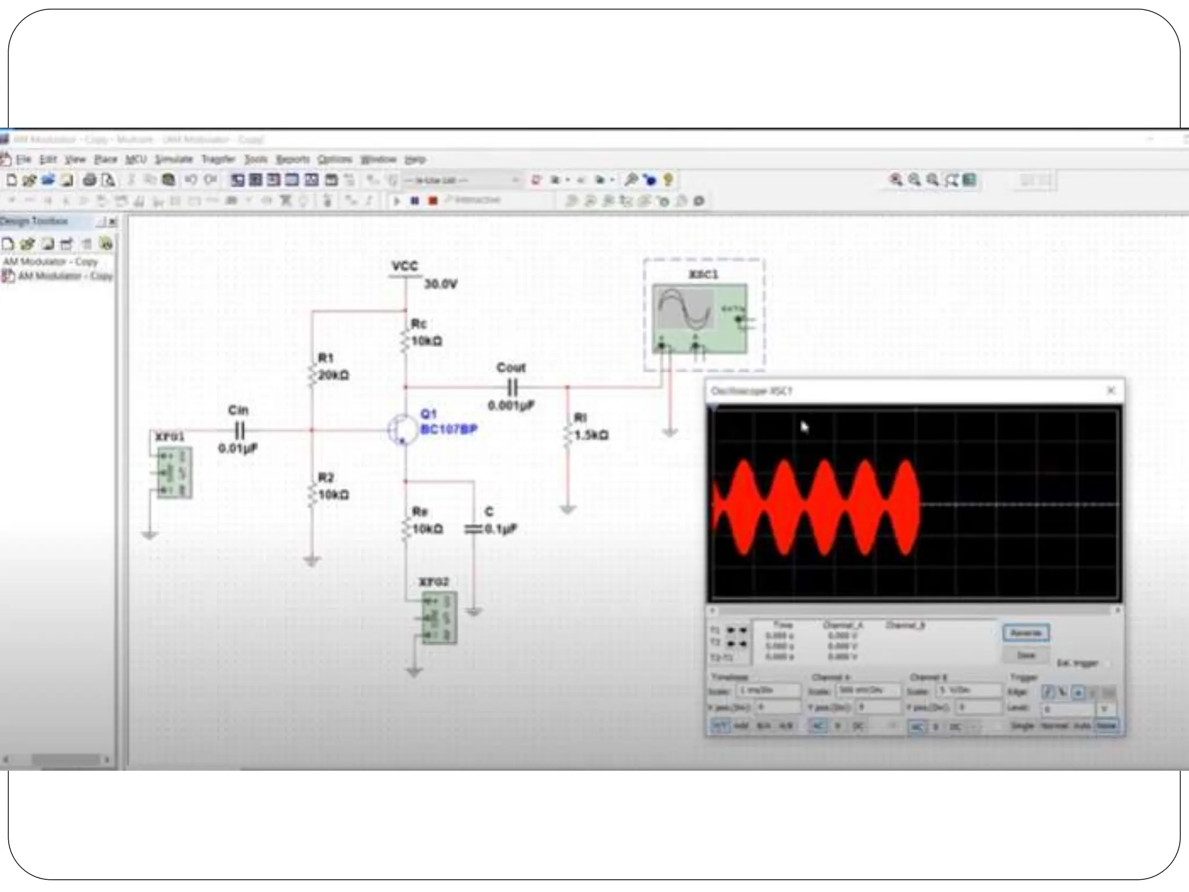1189x892 pixels.
Task: Click the oscilloscope Save button
Action: [x=1026, y=655]
